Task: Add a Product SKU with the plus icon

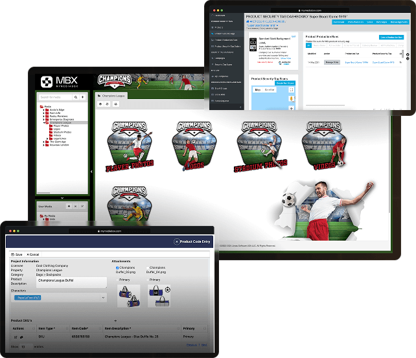Action: coord(115,320)
